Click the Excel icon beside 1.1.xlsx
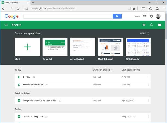Viewport: 167px width, 123px height. pos(19,77)
